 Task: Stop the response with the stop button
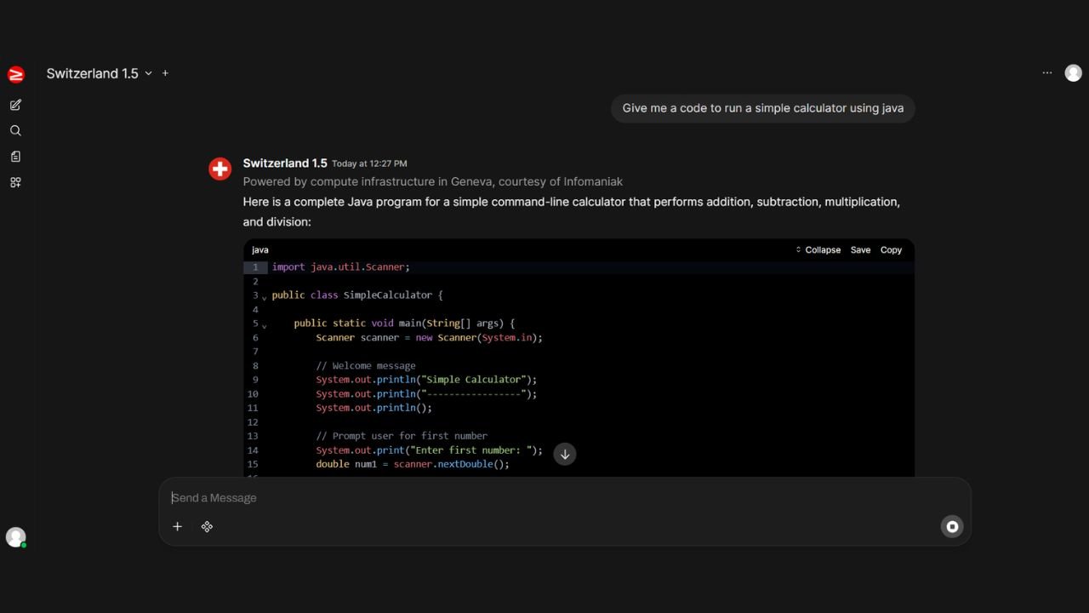coord(952,526)
